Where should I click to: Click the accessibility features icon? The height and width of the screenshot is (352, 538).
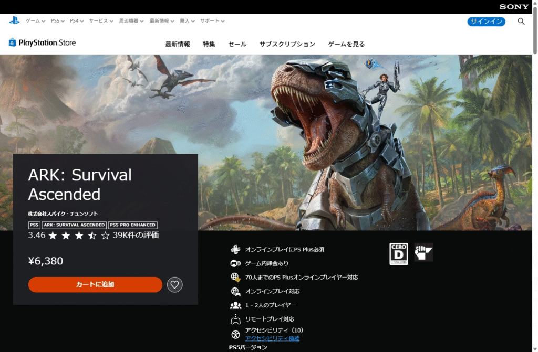(235, 334)
